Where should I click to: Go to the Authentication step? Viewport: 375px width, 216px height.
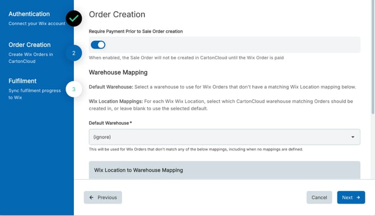click(29, 14)
